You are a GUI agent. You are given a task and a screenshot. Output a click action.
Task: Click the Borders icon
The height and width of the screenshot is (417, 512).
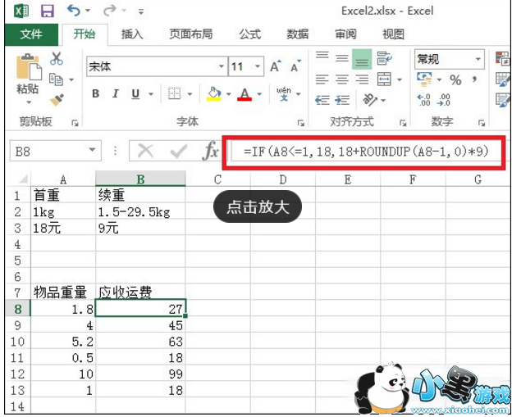click(175, 94)
